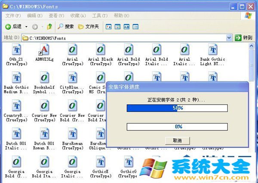Select the Dutch 801 Roman font icon
This screenshot has height=183, width=258.
tap(44, 133)
